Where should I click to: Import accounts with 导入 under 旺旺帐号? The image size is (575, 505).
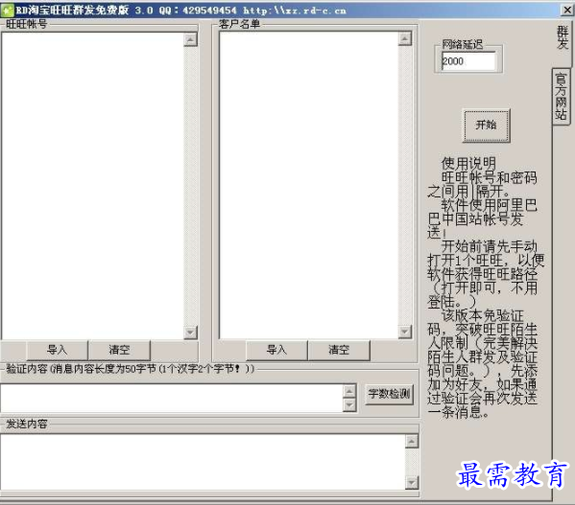pyautogui.click(x=58, y=350)
